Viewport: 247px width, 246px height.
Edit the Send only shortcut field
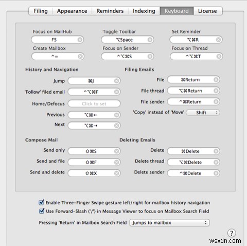pos(94,151)
